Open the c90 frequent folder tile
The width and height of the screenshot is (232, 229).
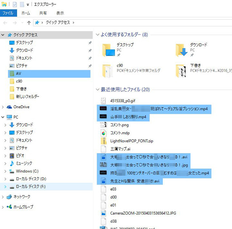[131, 71]
